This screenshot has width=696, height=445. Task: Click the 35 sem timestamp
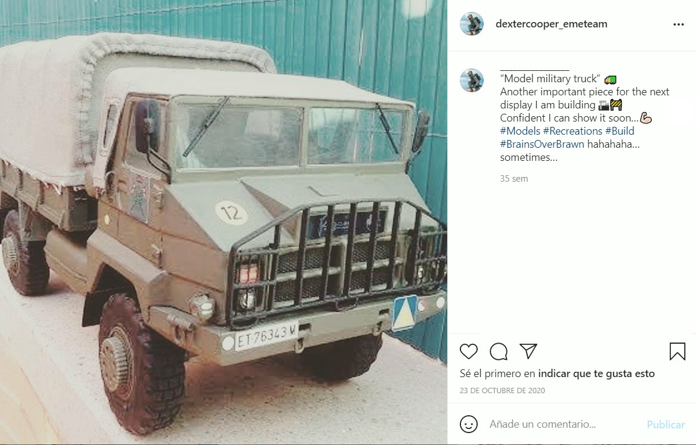pyautogui.click(x=514, y=179)
